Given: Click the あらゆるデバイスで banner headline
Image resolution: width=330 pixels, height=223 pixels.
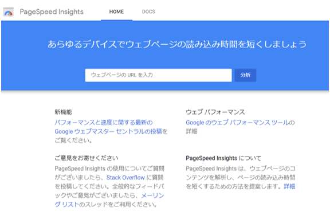Looking at the screenshot, I should tap(177, 45).
